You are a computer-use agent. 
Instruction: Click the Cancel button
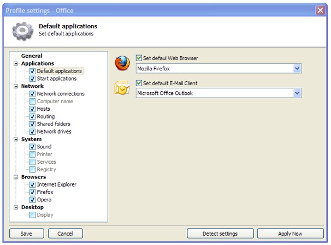[x=65, y=234]
